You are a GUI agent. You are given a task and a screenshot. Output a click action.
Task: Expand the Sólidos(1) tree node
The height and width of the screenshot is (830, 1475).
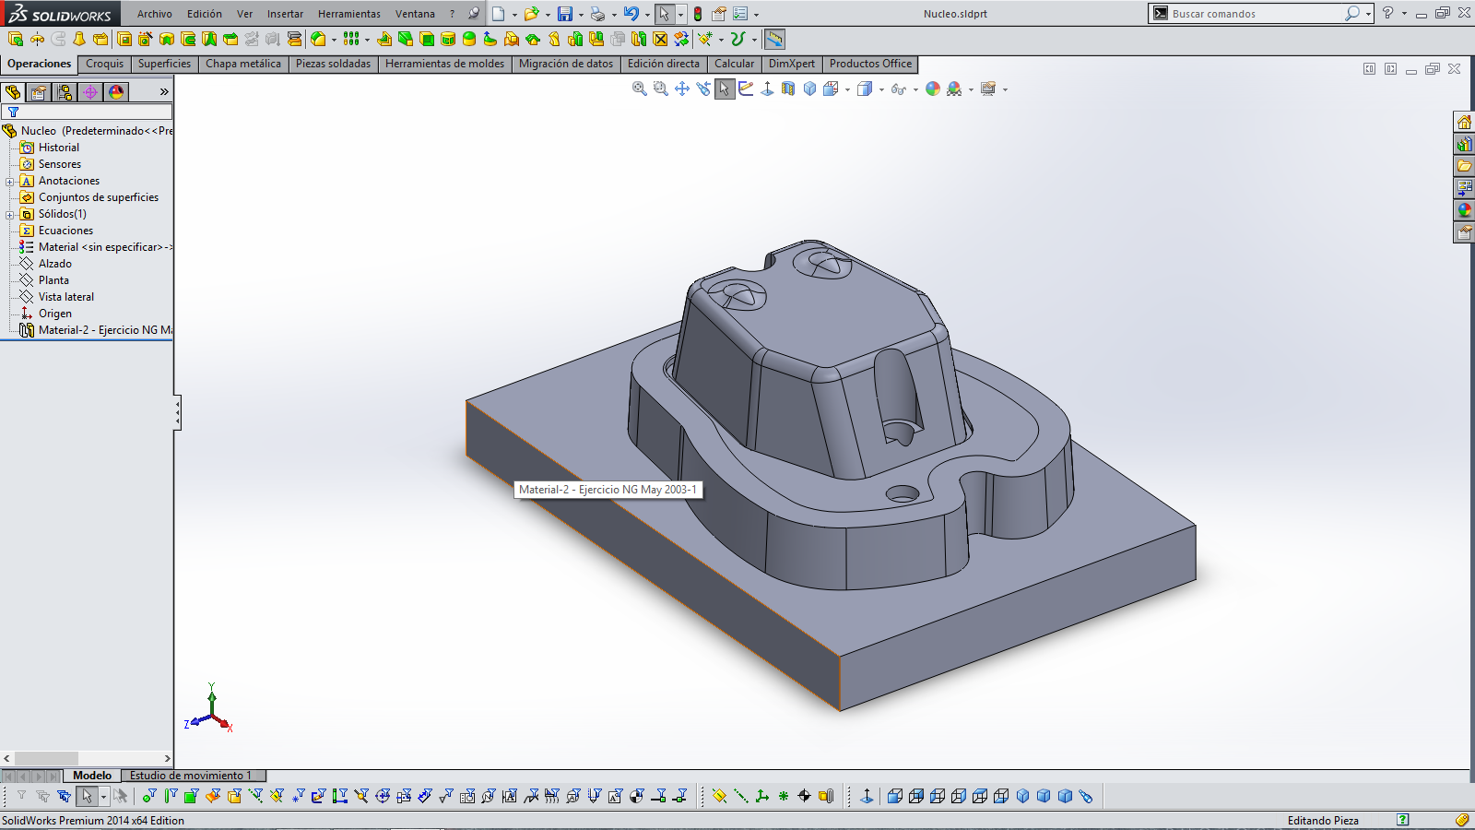(x=10, y=215)
